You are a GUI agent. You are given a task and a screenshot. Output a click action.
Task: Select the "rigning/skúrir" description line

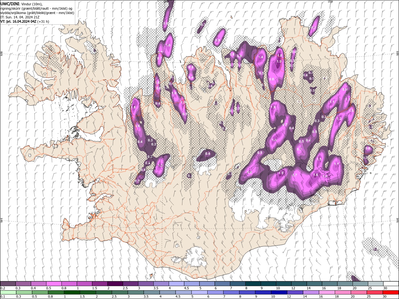tap(36, 8)
